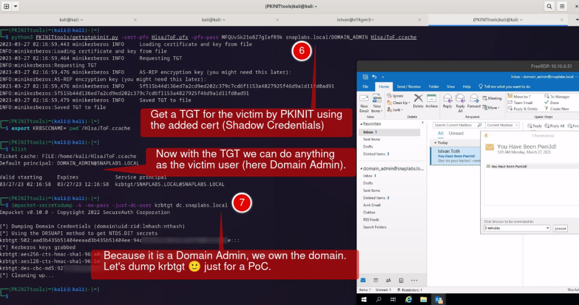The height and width of the screenshot is (305, 579).
Task: Open Junk Email folder
Action: click(x=372, y=205)
